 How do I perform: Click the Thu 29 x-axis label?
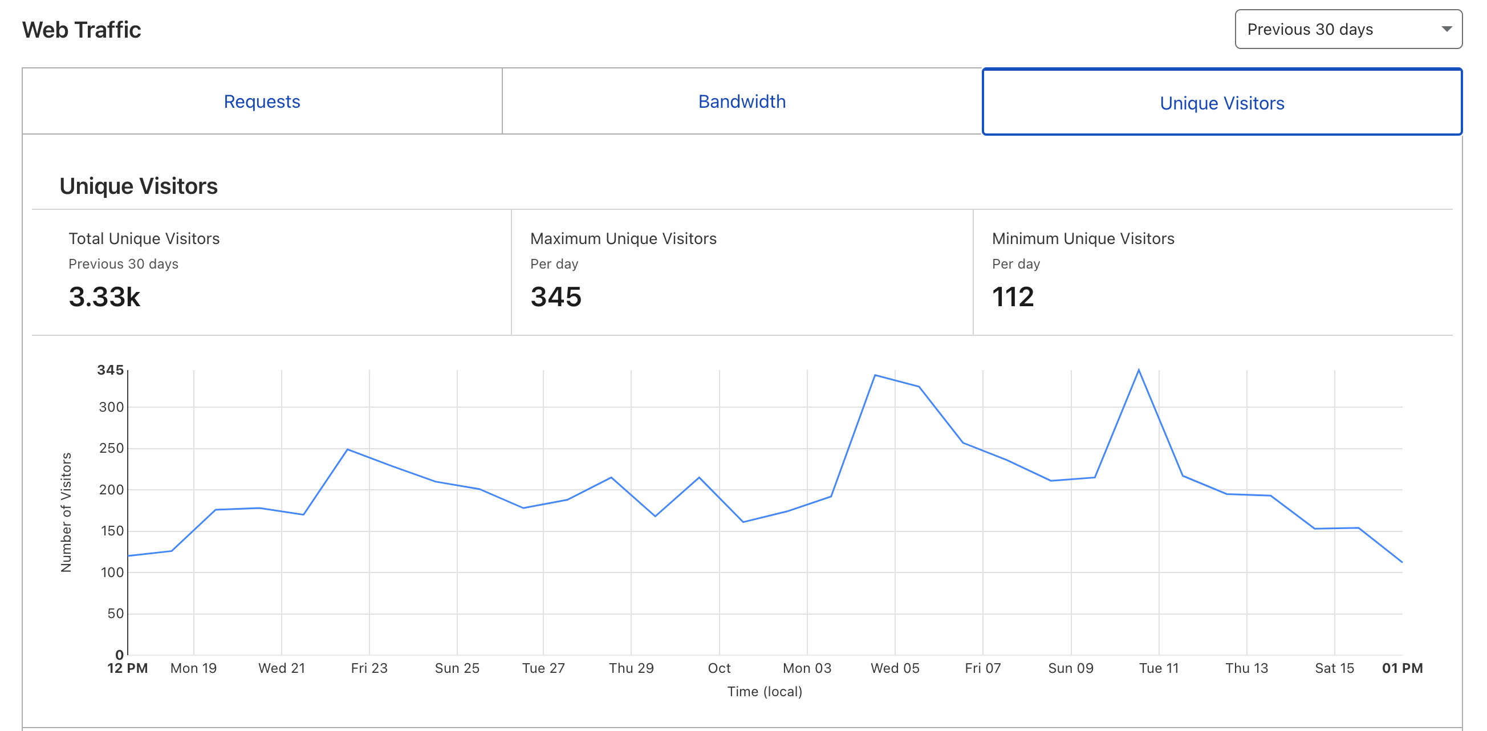pos(631,668)
